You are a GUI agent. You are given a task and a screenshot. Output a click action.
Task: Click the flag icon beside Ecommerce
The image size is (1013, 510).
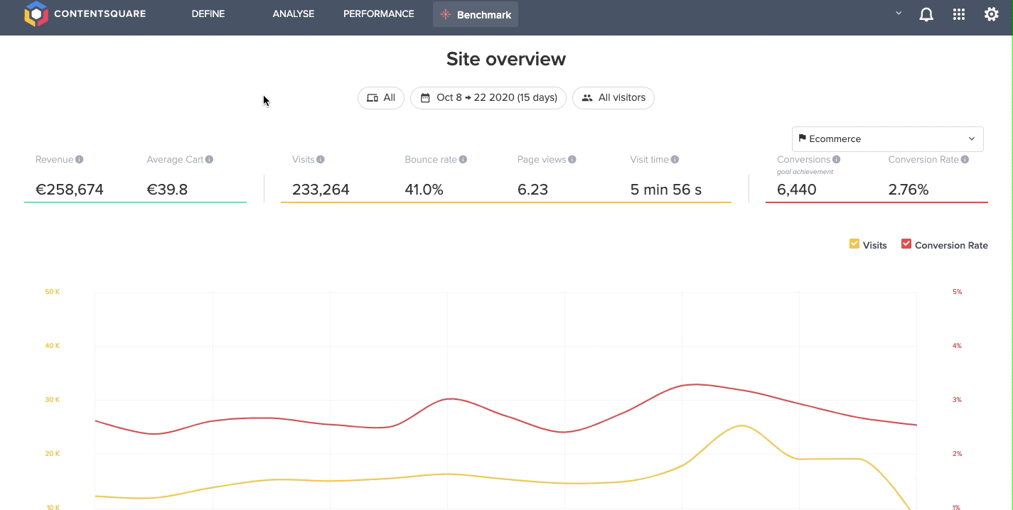click(x=802, y=139)
